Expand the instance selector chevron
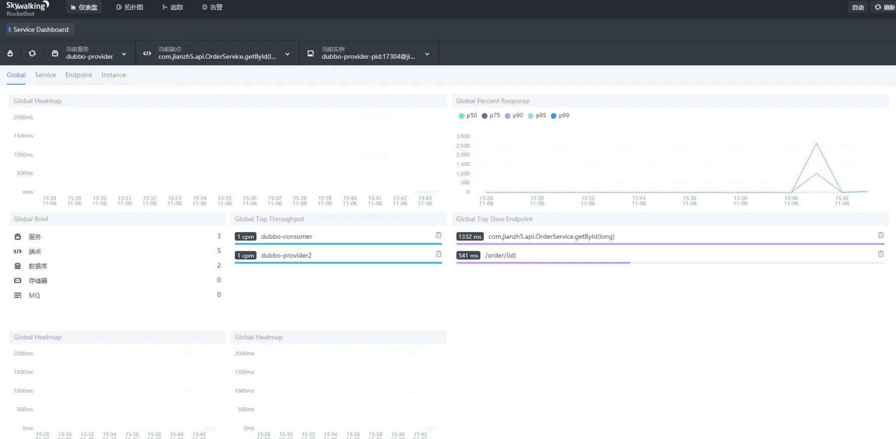Screen dimensions: 896x439 coord(427,54)
